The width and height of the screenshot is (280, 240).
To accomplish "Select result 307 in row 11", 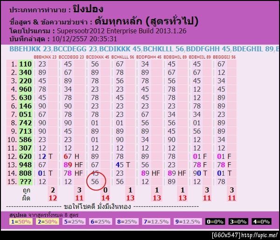I will [25, 148].
